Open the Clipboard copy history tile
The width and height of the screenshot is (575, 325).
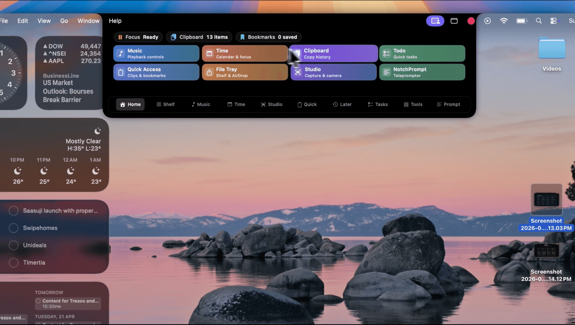334,54
